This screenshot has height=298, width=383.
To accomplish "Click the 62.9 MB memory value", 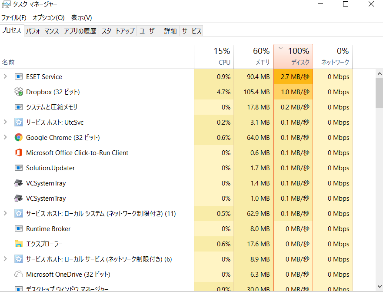I will (258, 214).
